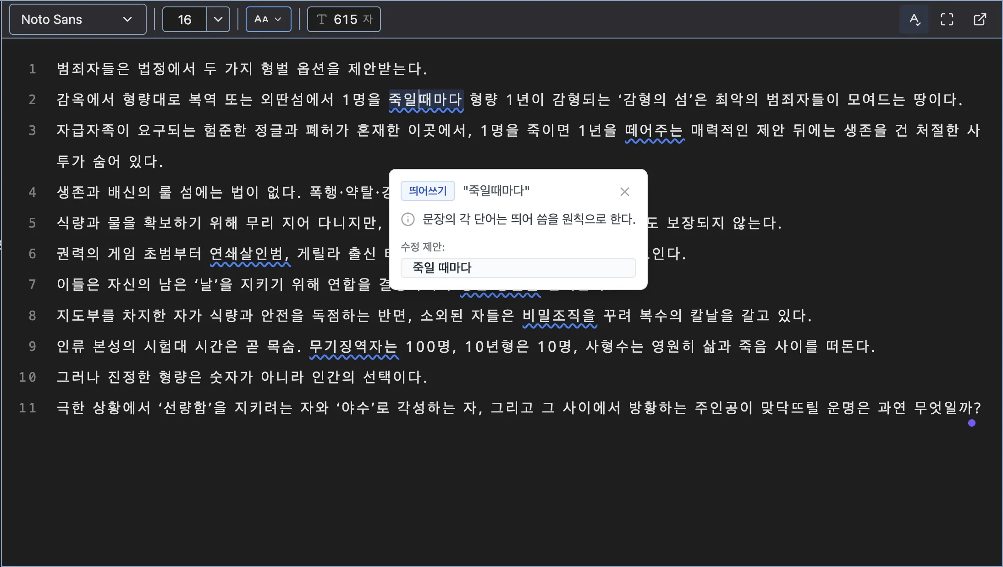Click the purple dot indicator
This screenshot has width=1003, height=567.
tap(971, 423)
